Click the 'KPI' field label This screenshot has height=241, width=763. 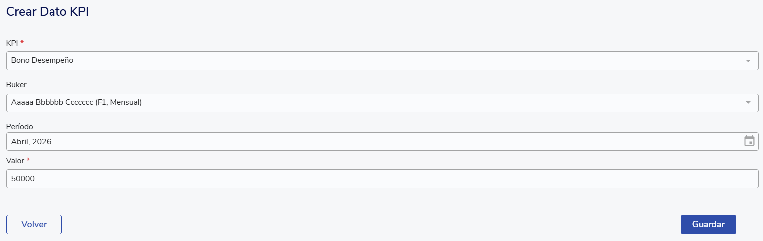tap(12, 43)
